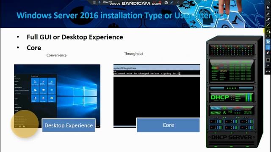271x152 pixels.
Task: Select the numbering stamp tool
Action: 268,42
